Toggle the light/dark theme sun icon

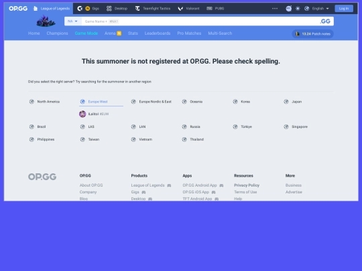tap(298, 9)
